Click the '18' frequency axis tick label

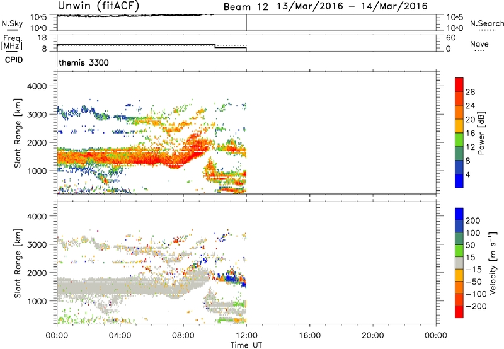(x=42, y=38)
